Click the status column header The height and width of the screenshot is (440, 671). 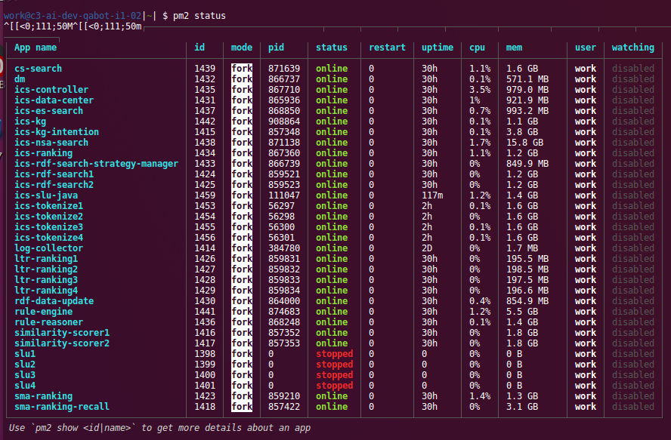point(332,47)
